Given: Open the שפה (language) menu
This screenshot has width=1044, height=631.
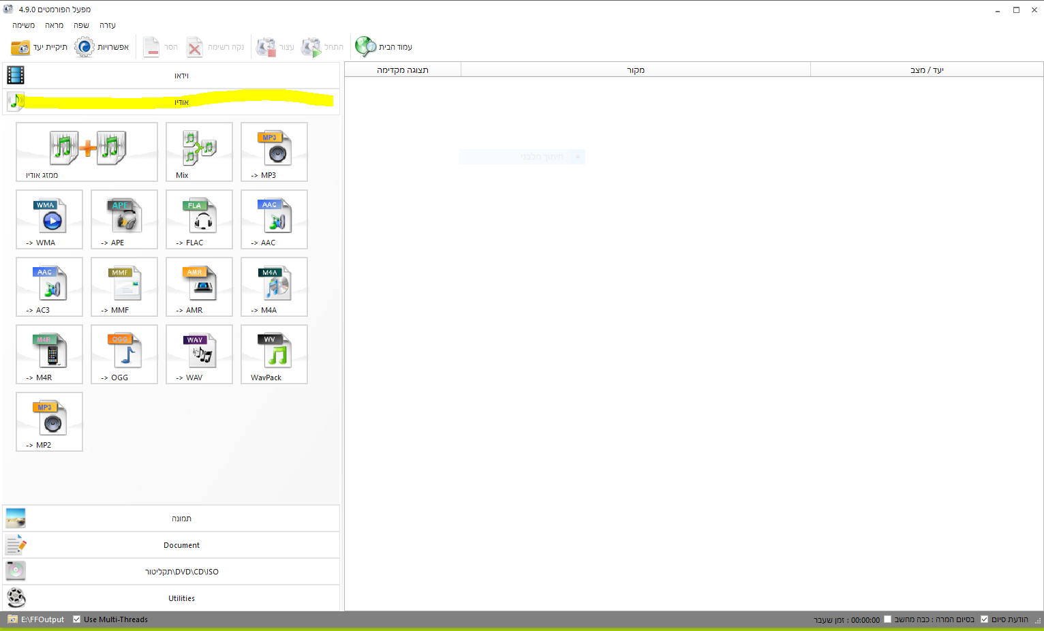Looking at the screenshot, I should [82, 25].
